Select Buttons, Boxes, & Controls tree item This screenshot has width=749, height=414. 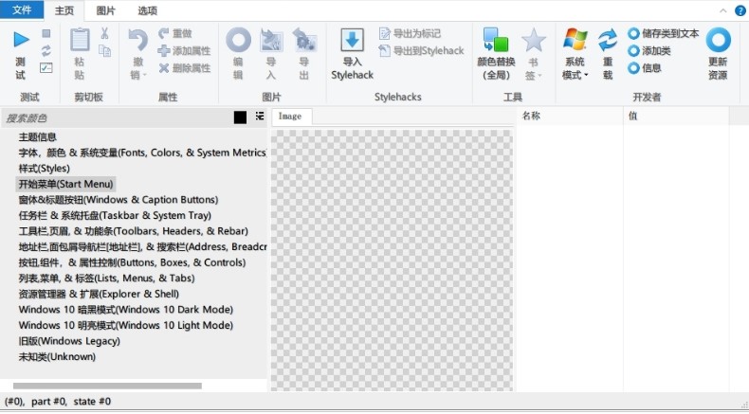coord(133,262)
